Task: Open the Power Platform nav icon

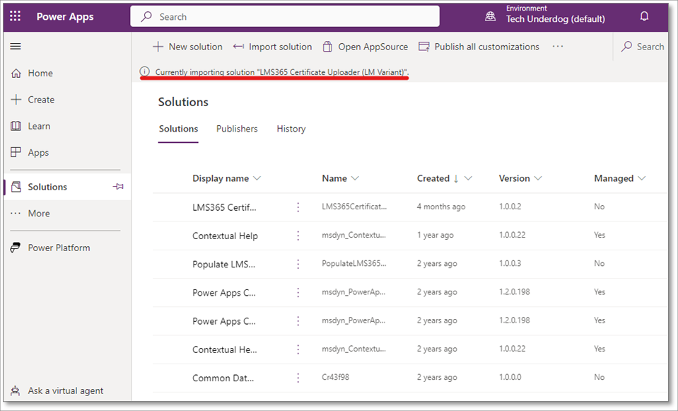Action: tap(16, 248)
